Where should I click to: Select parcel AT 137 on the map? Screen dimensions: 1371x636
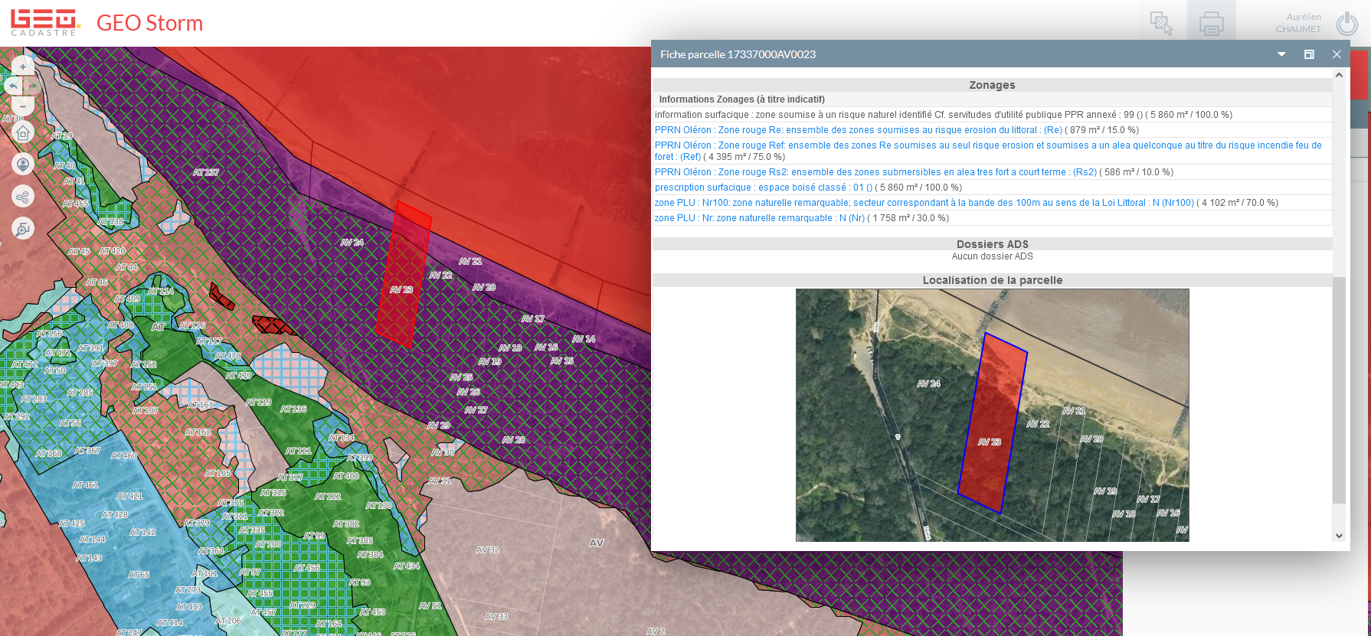click(205, 172)
